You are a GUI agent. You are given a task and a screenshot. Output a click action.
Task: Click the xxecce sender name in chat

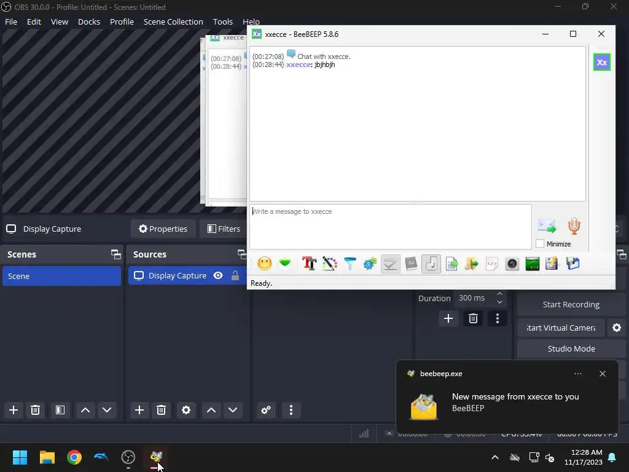[298, 65]
